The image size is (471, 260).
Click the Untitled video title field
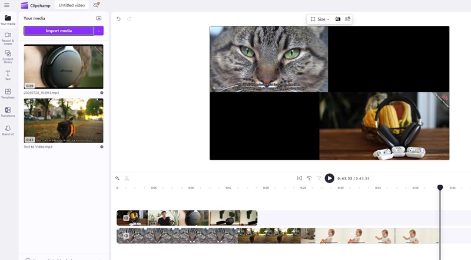point(72,5)
